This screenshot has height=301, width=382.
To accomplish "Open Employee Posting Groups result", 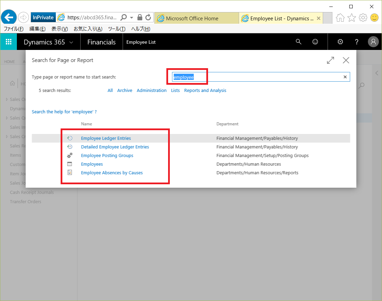I will tap(107, 155).
